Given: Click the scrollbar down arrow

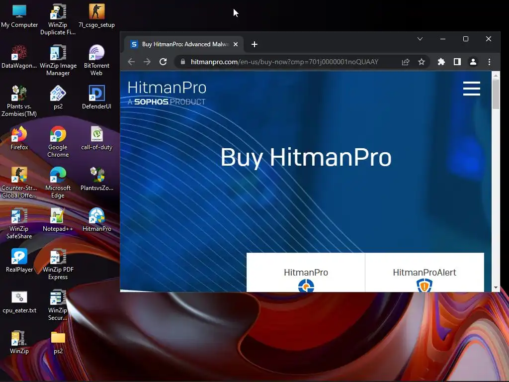Looking at the screenshot, I should (496, 287).
